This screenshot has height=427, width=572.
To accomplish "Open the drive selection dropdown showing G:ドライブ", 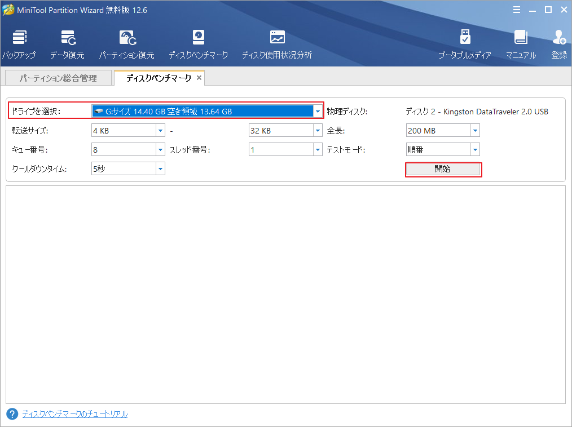I will (317, 111).
